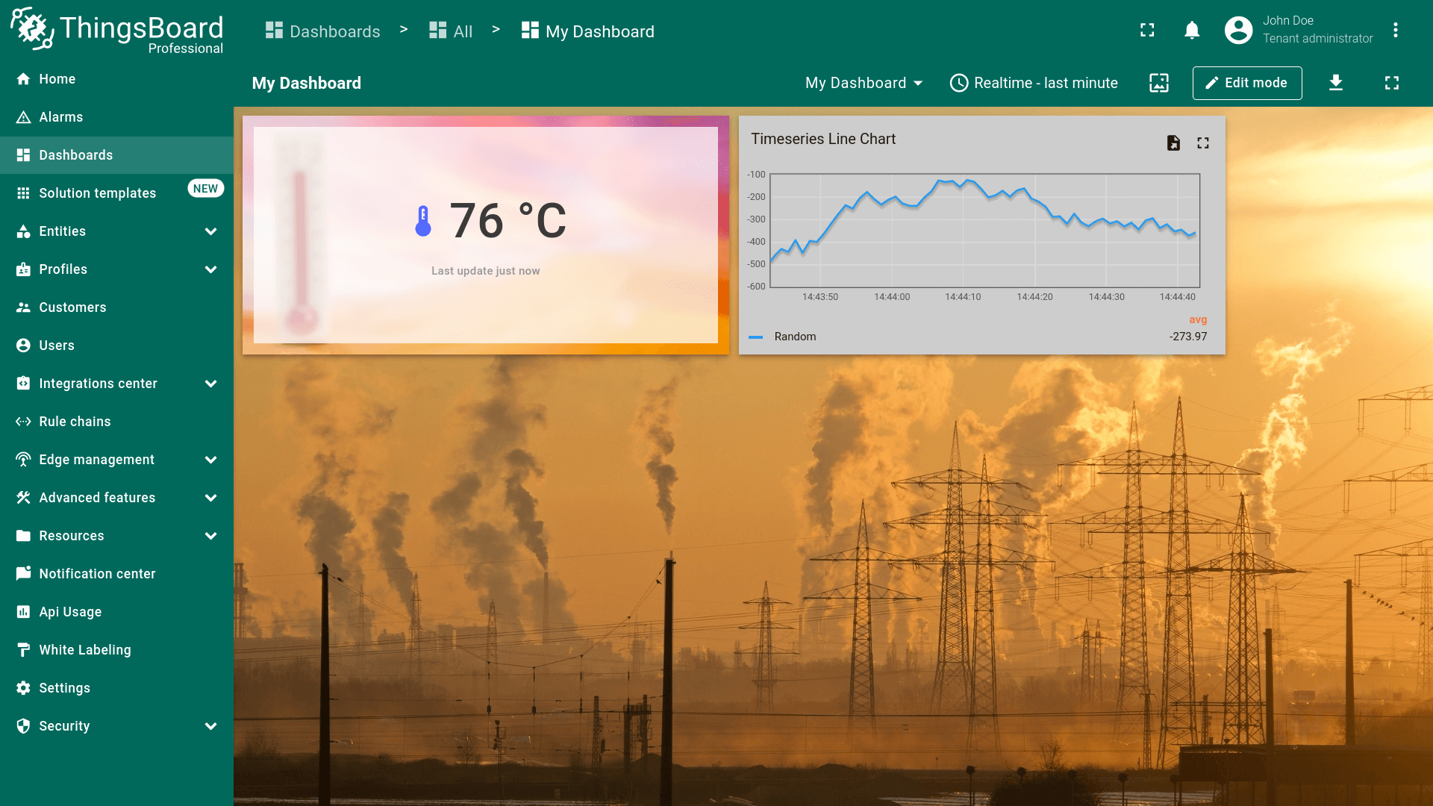Viewport: 1433px width, 806px height.
Task: Click the Dashboards breadcrumb link
Action: 322,31
